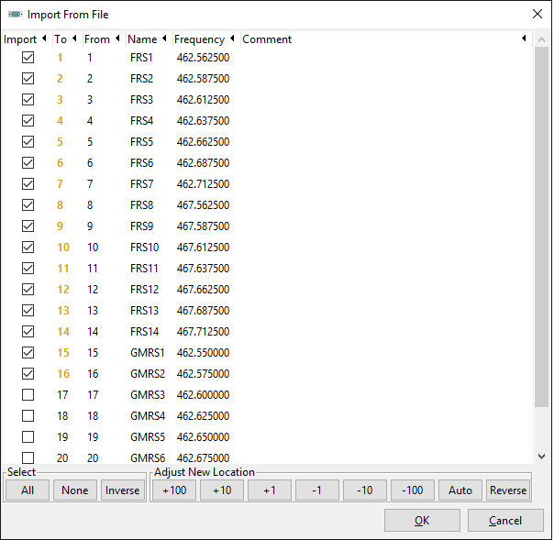Viewport: 554px width, 540px height.
Task: Click frequency 462.562500 in FRS1 row
Action: (203, 58)
